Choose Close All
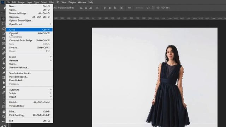This screenshot has width=226, height=127. tap(29, 33)
